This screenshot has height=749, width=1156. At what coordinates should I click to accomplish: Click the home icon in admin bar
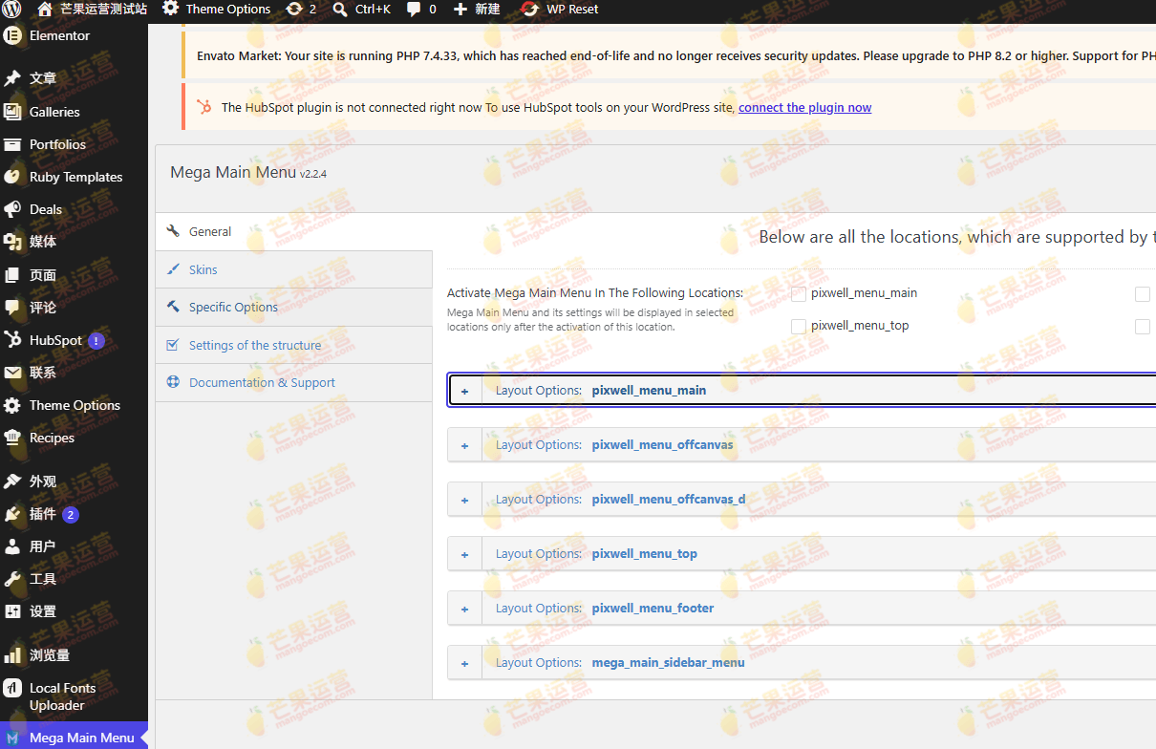(45, 9)
